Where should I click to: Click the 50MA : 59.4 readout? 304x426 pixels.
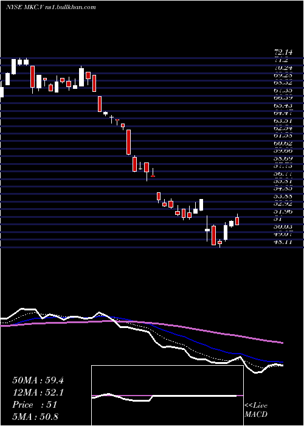pos(38,380)
